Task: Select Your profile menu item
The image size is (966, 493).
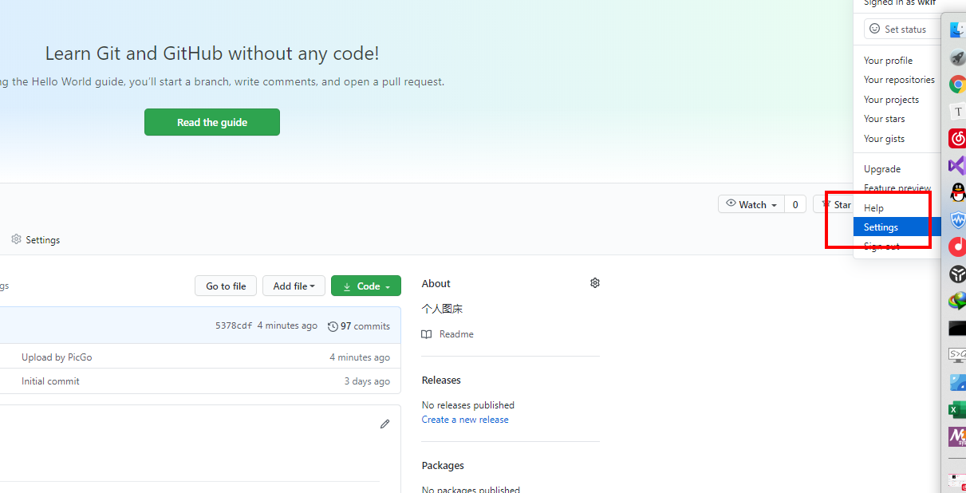Action: pos(888,61)
